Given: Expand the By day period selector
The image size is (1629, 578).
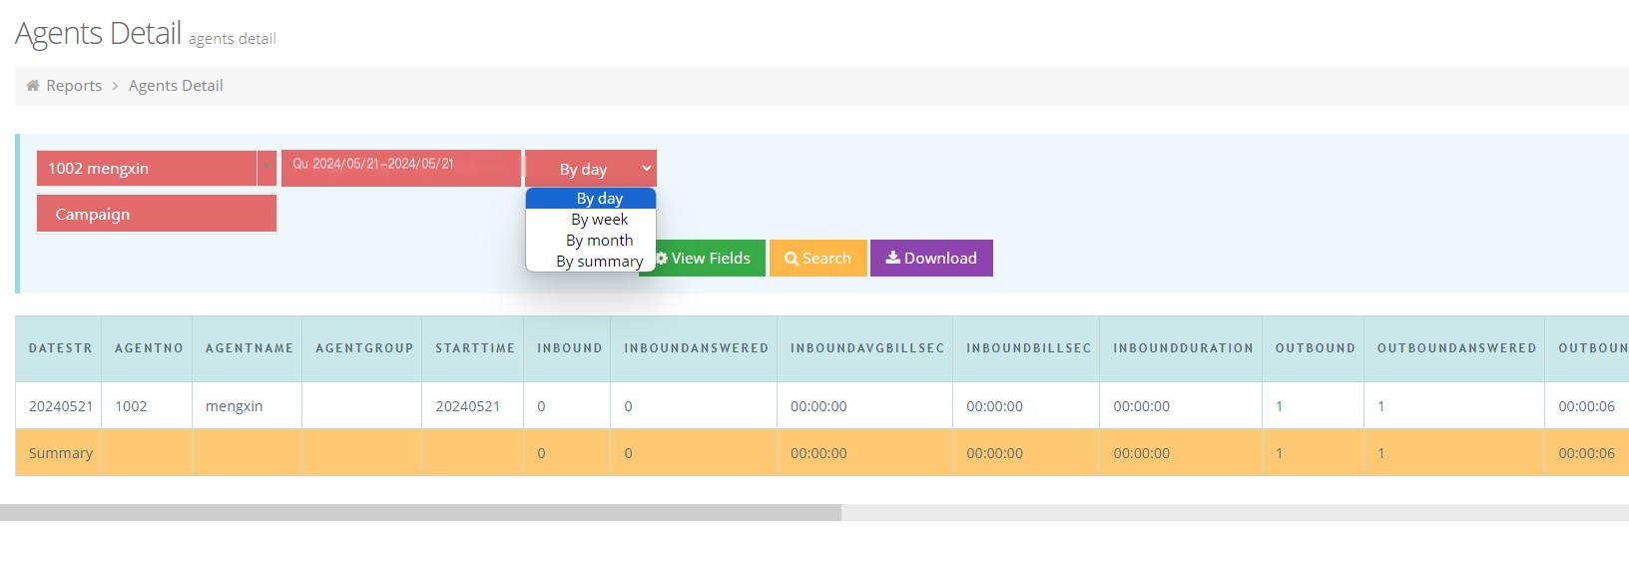Looking at the screenshot, I should (591, 169).
